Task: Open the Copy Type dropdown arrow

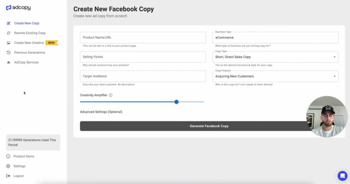Action: point(334,57)
